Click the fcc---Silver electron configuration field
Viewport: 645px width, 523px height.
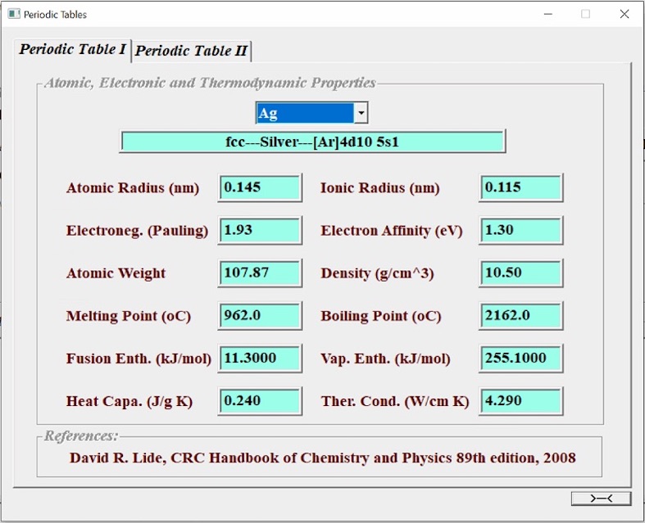(312, 142)
